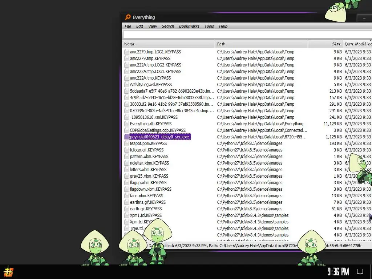
Task: Select file icon of letters.xbm.KEYPASS
Action: tap(126, 169)
